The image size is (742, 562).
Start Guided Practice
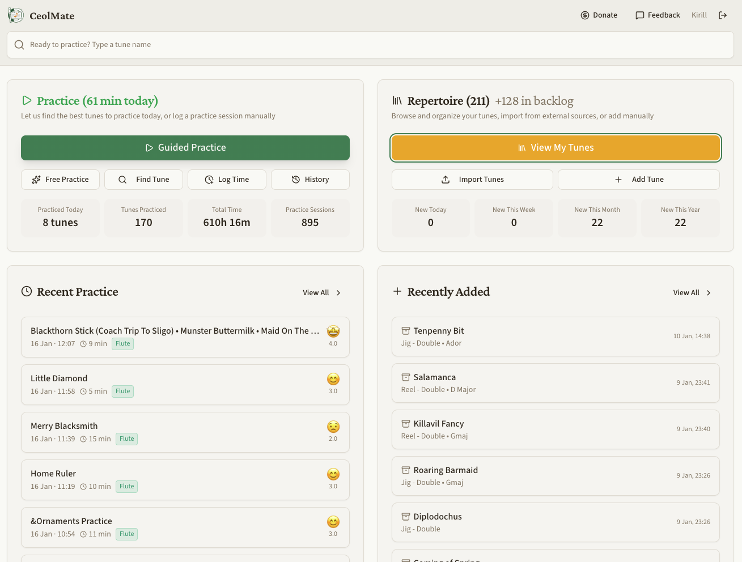pos(185,148)
